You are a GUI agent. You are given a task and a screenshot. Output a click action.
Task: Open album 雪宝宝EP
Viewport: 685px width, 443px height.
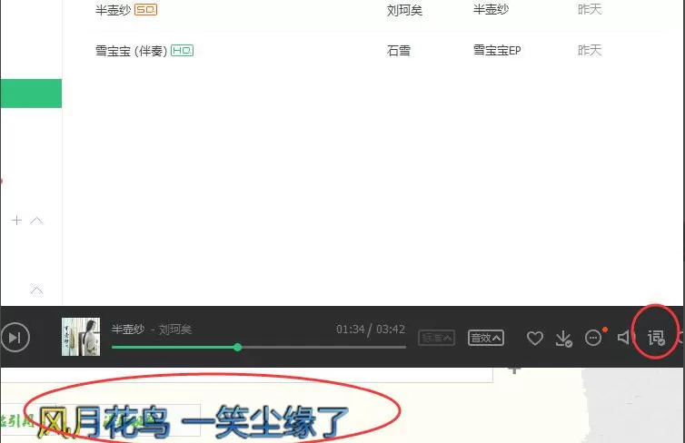[497, 51]
